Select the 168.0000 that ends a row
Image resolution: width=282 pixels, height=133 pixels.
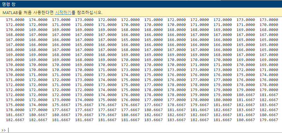point(269,30)
